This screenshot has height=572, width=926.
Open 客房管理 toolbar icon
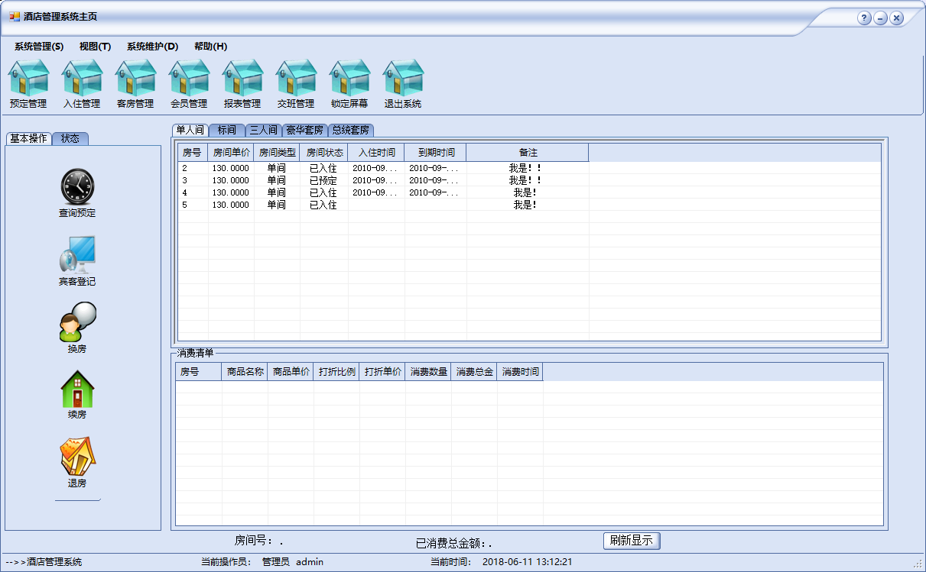tap(135, 84)
